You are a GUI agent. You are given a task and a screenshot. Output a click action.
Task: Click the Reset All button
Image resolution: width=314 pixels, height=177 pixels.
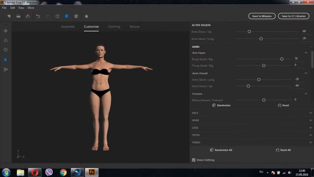[x=283, y=150]
